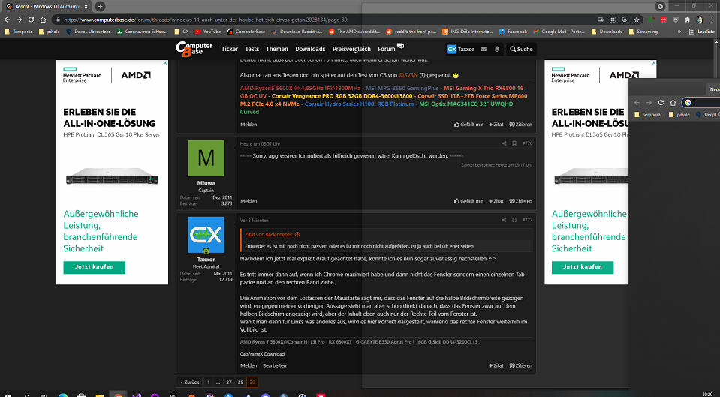Go to previous page with Zurück
The height and width of the screenshot is (397, 720).
pos(190,382)
